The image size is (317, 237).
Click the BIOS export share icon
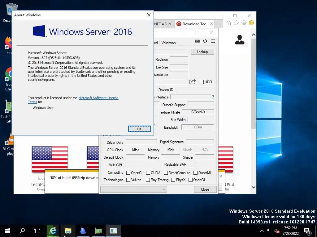193,81
